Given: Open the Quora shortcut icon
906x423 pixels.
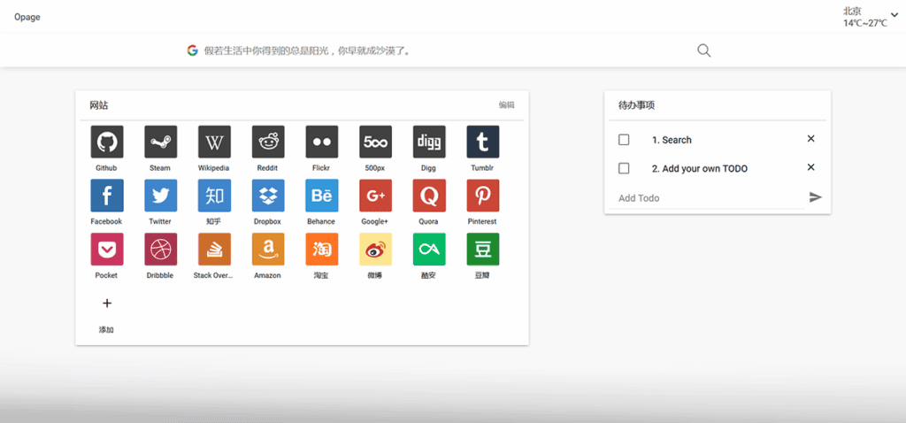Looking at the screenshot, I should pyautogui.click(x=429, y=196).
